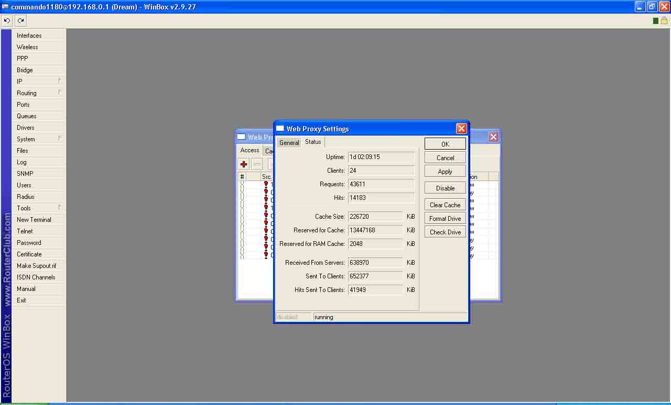Open the Ports menu
Image resolution: width=671 pixels, height=405 pixels.
[38, 104]
